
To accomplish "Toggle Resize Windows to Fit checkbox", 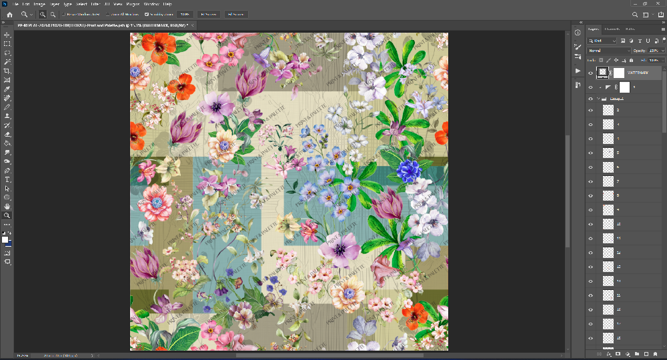I will click(x=63, y=15).
